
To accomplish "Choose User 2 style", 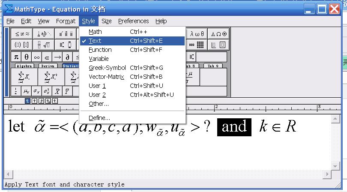I will 132,95.
